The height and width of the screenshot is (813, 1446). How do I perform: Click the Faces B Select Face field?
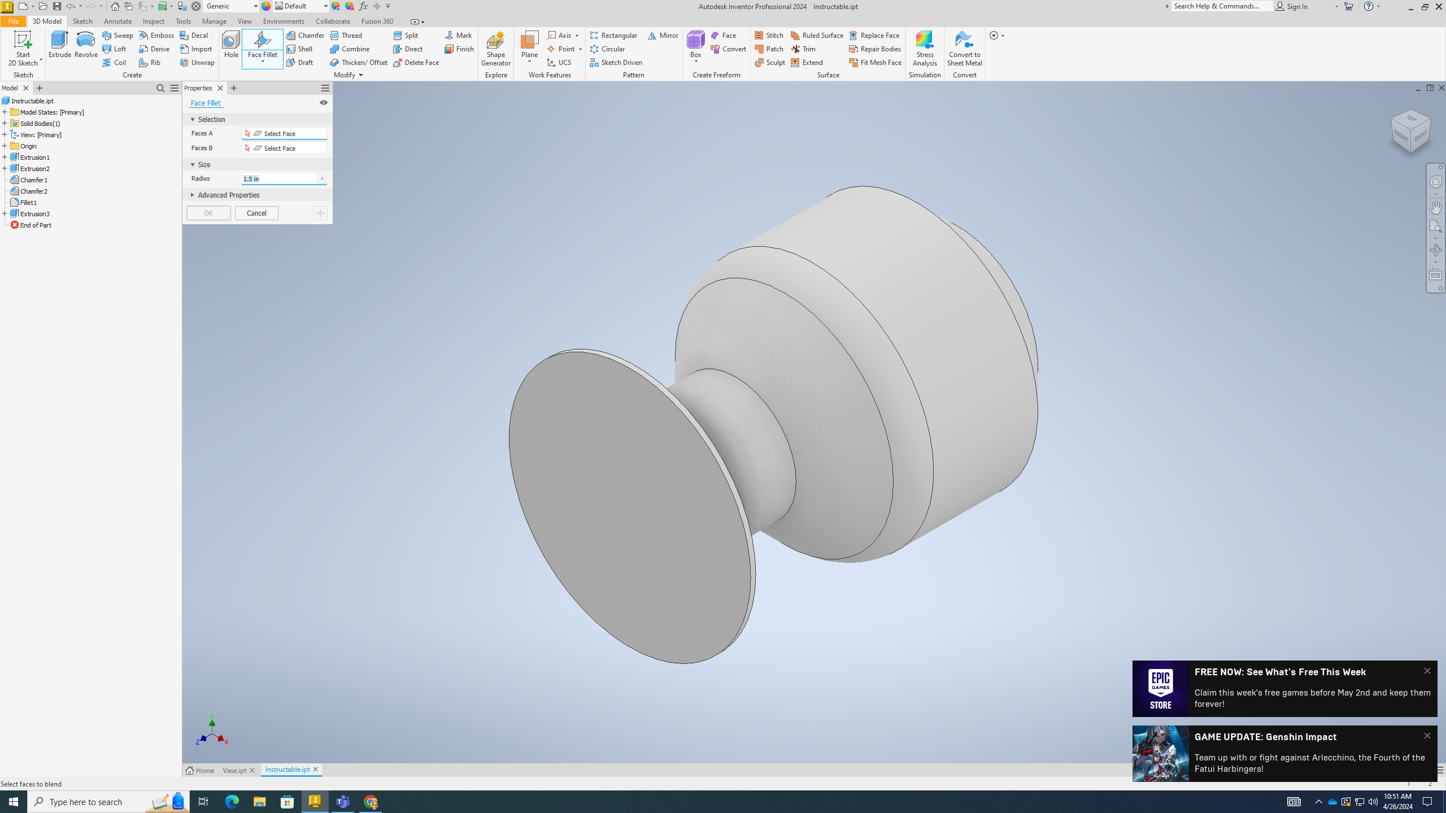284,148
